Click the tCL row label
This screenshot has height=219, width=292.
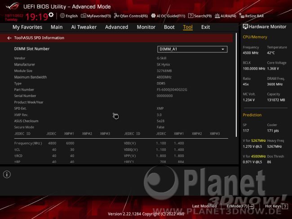pos(17,149)
